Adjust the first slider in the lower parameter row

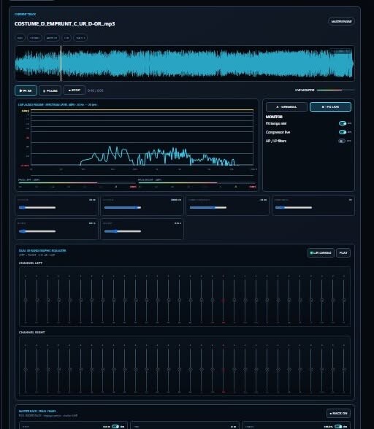(37, 231)
